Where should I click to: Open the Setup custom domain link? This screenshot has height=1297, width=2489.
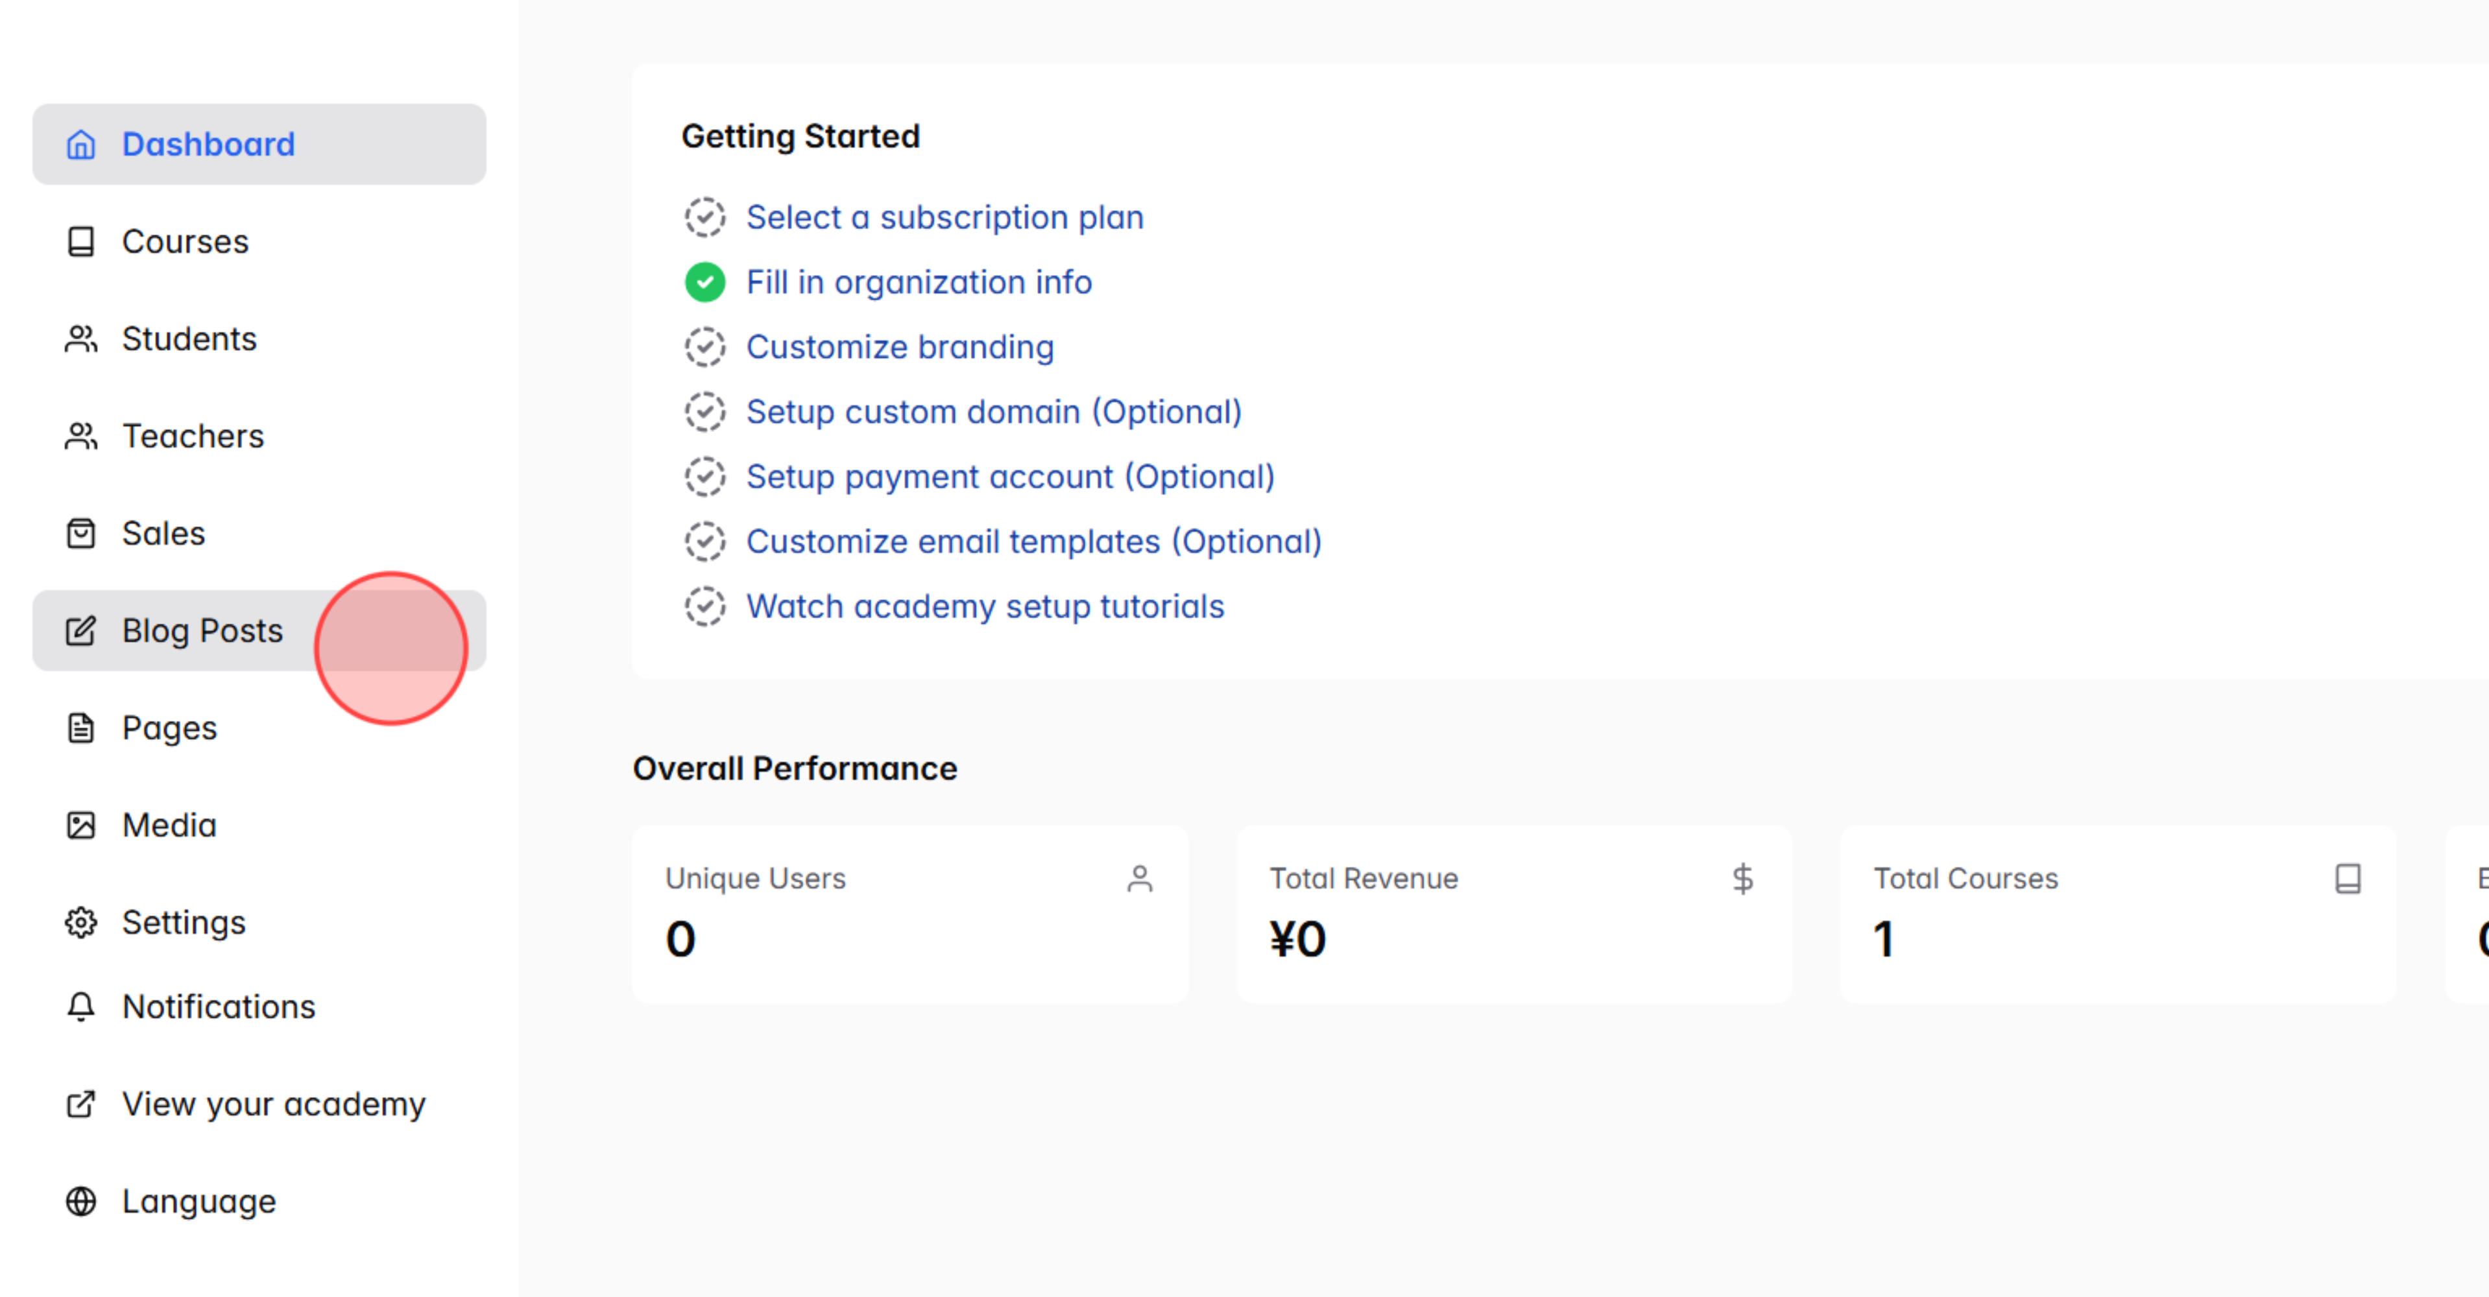point(993,412)
